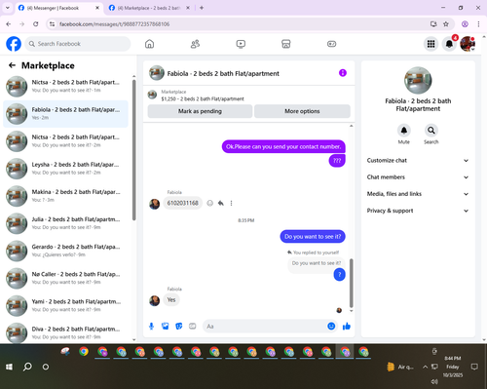487x389 pixels.
Task: Click the conversation list scrollbar
Action: point(133,149)
